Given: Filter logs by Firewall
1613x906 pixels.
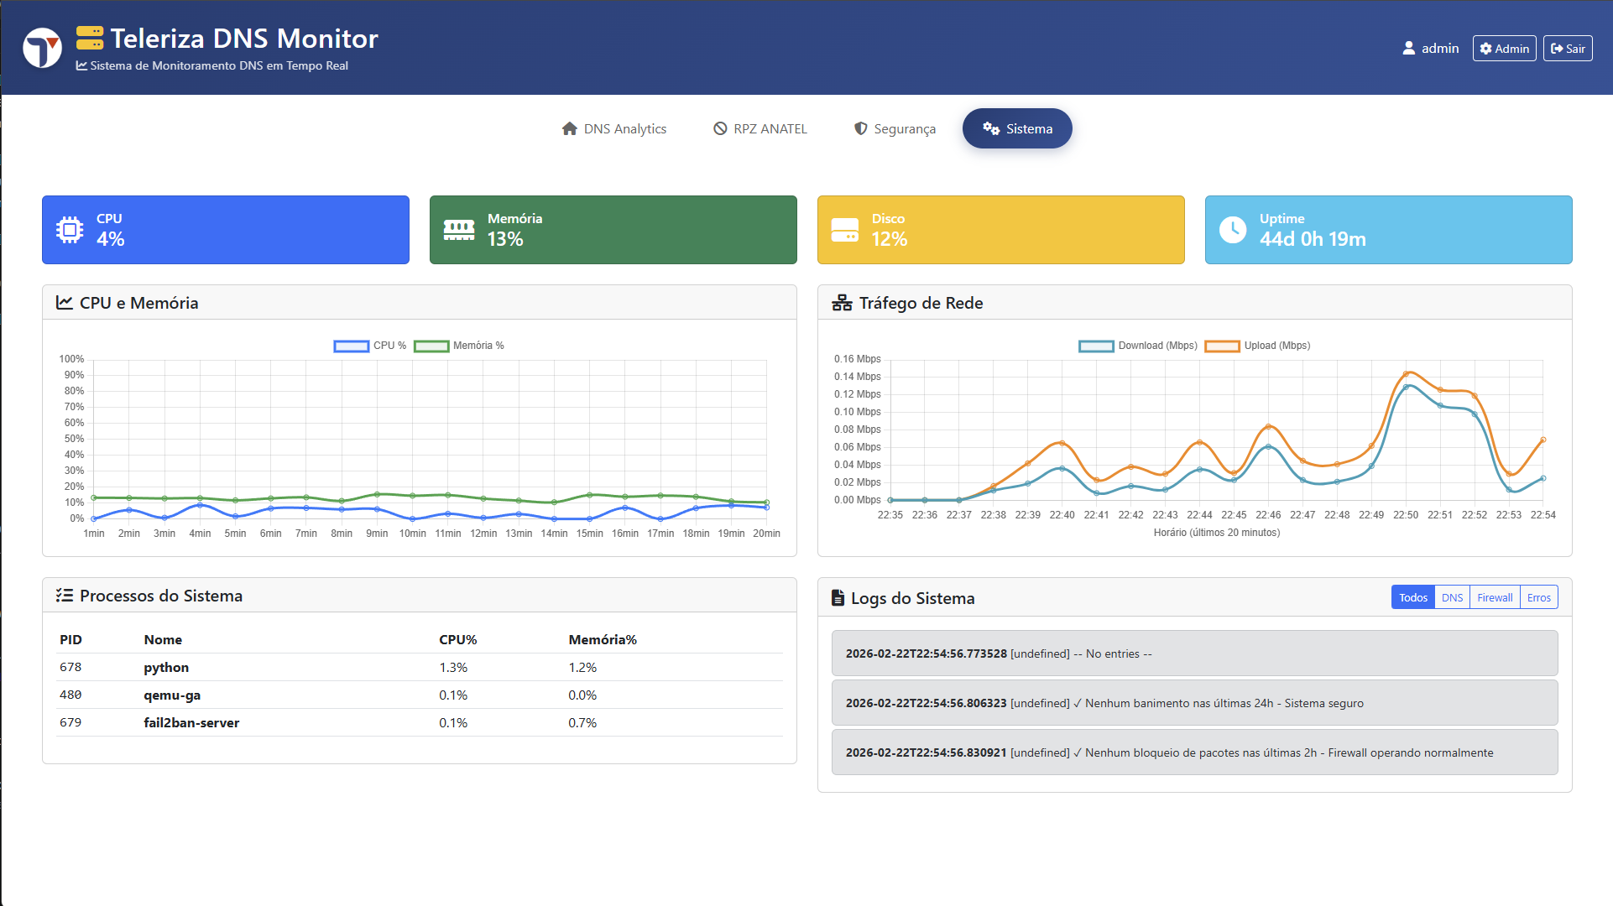Looking at the screenshot, I should (x=1494, y=597).
